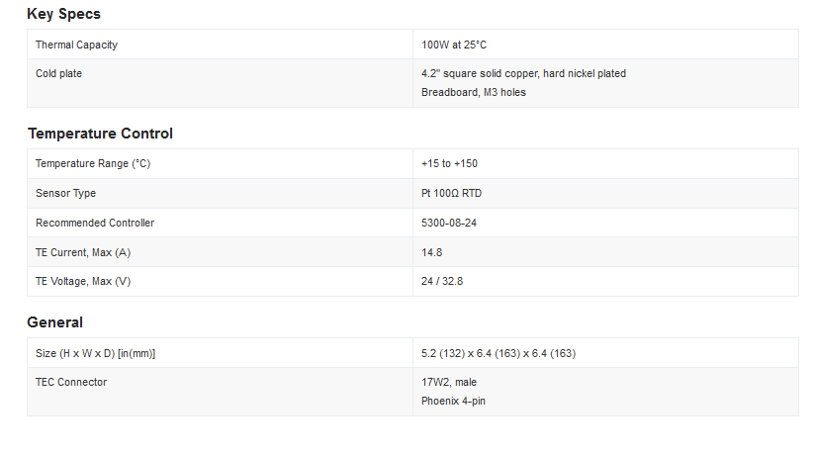Select the Temperature Range (°C) label
Viewport: 816px width, 456px height.
(93, 163)
